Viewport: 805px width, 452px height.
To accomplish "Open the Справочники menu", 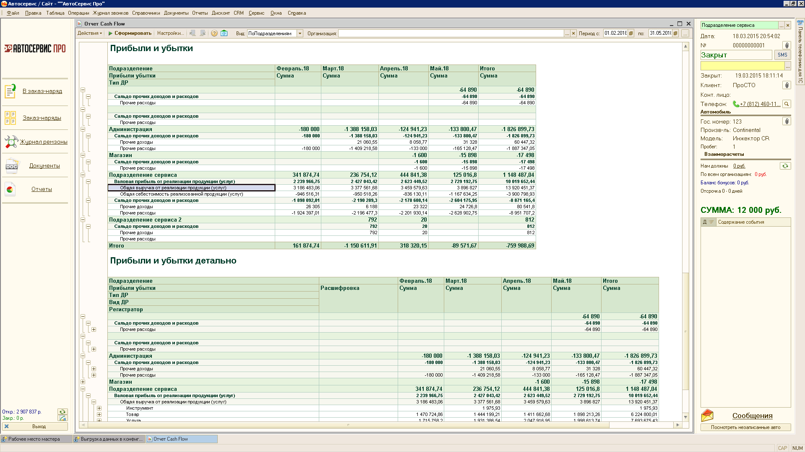I will point(146,13).
